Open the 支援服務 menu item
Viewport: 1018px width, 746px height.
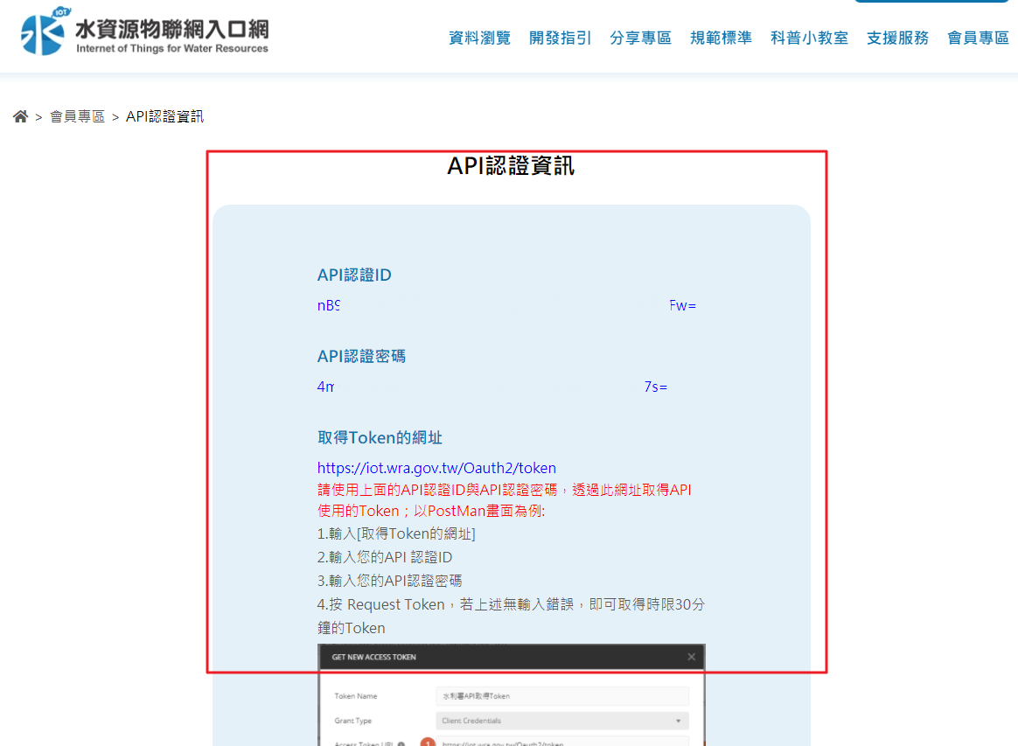[x=897, y=38]
